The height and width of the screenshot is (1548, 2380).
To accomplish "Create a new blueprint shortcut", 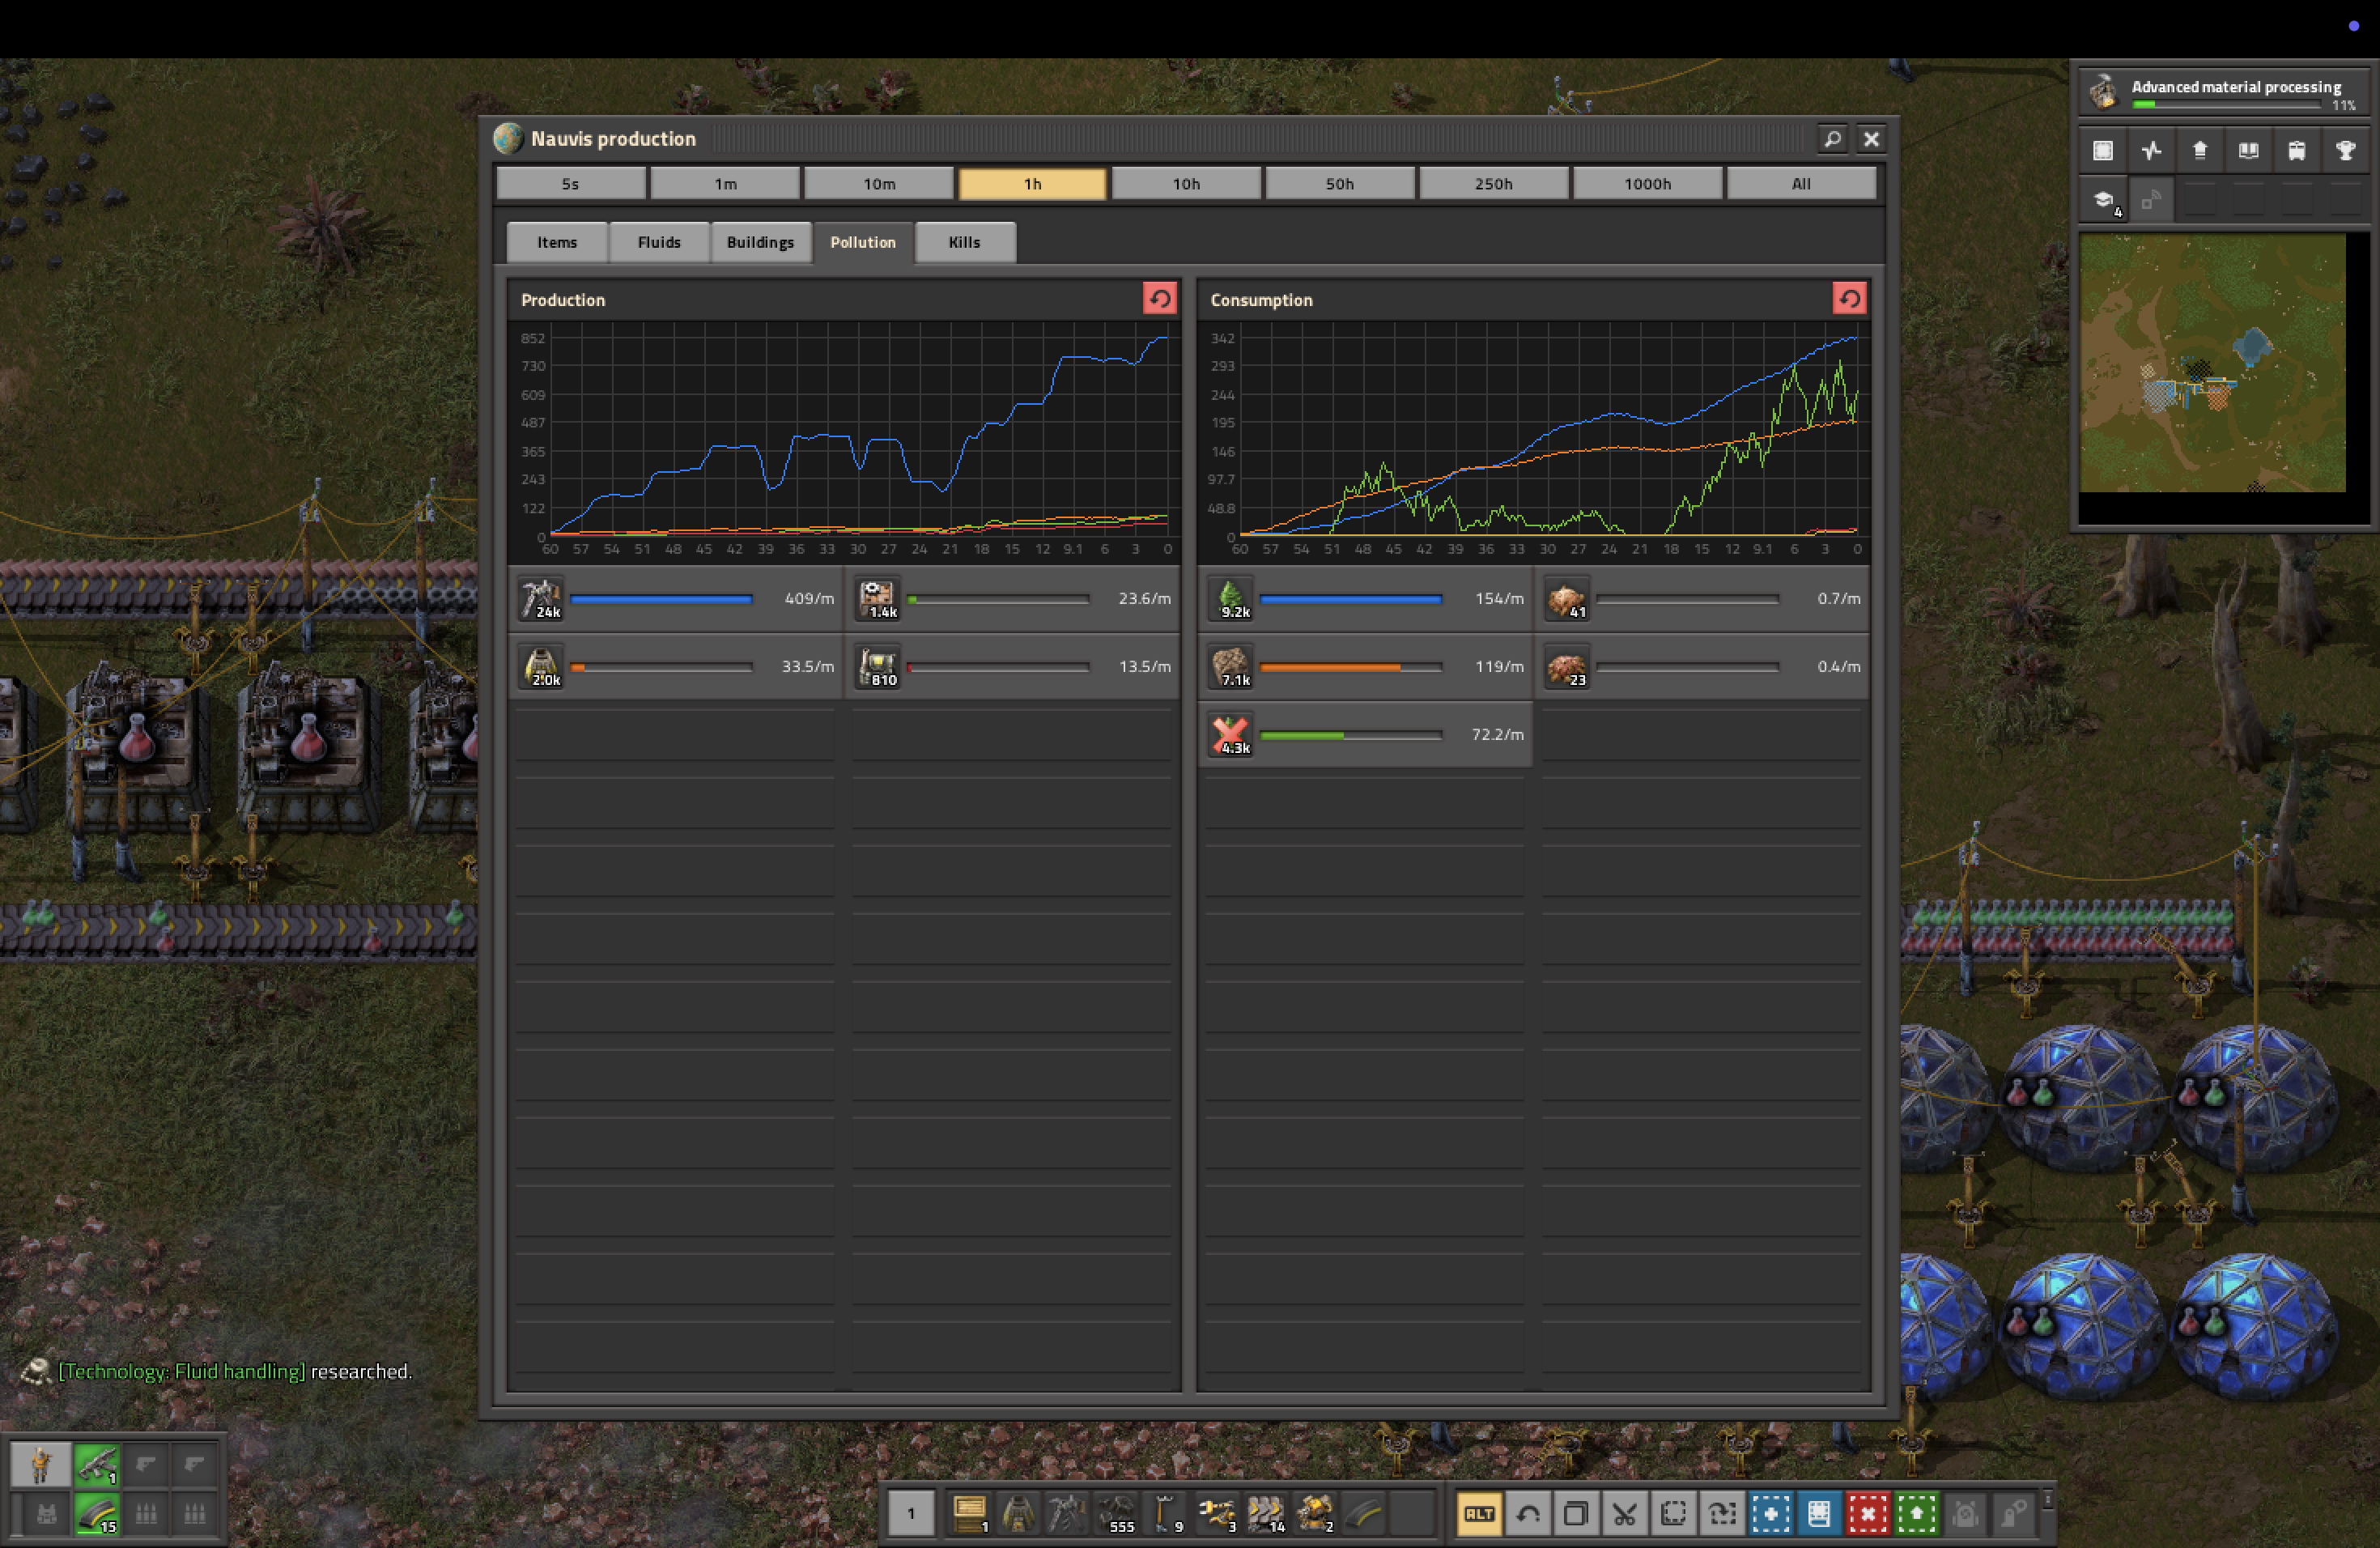I will tap(1770, 1514).
